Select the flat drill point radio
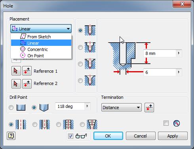Screen dimensions: 194x149 point(11,108)
